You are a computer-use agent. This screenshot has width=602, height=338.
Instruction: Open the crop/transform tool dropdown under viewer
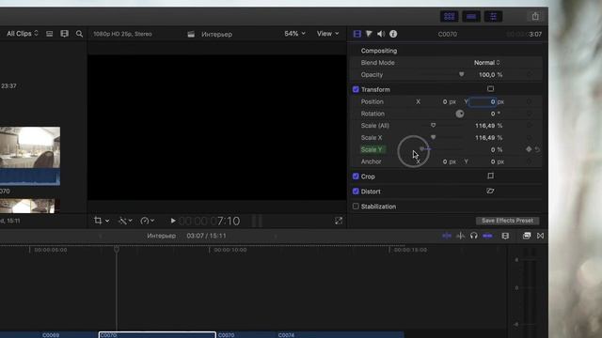[x=102, y=221]
